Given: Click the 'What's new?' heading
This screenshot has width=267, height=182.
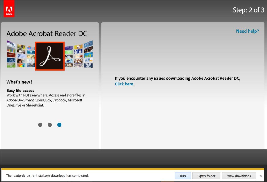Looking at the screenshot, I should [x=19, y=82].
